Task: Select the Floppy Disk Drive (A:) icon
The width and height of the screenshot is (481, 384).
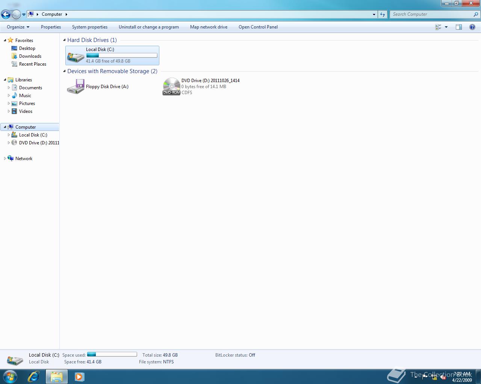Action: pyautogui.click(x=76, y=87)
